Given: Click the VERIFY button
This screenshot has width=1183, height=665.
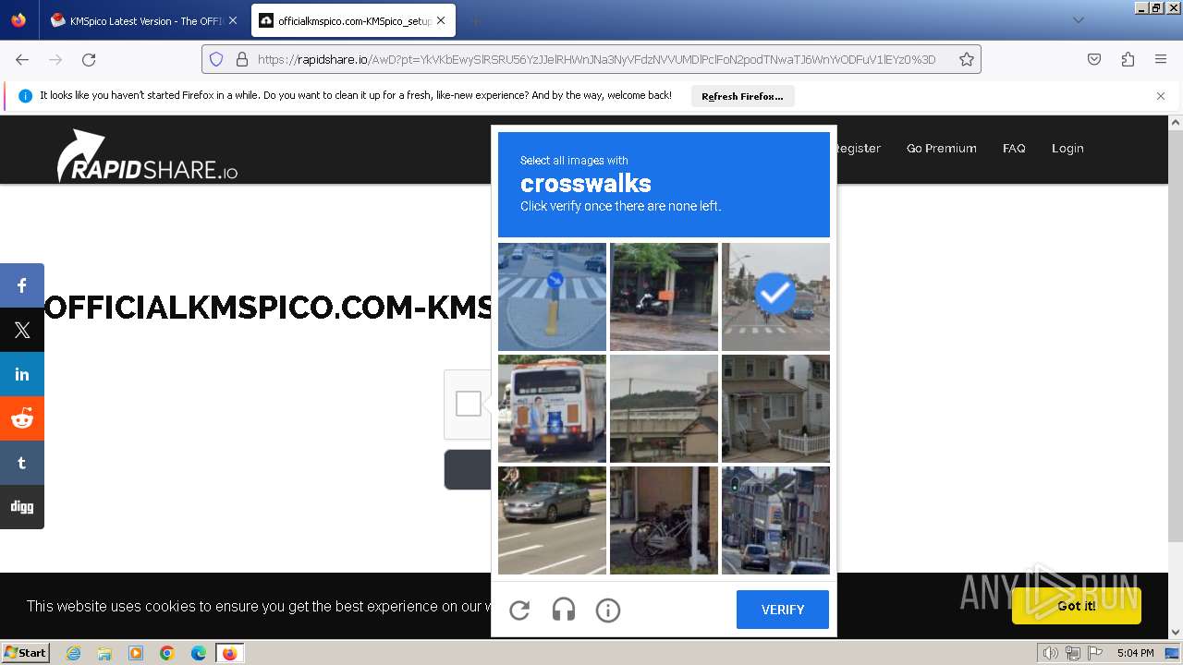Looking at the screenshot, I should click(783, 610).
